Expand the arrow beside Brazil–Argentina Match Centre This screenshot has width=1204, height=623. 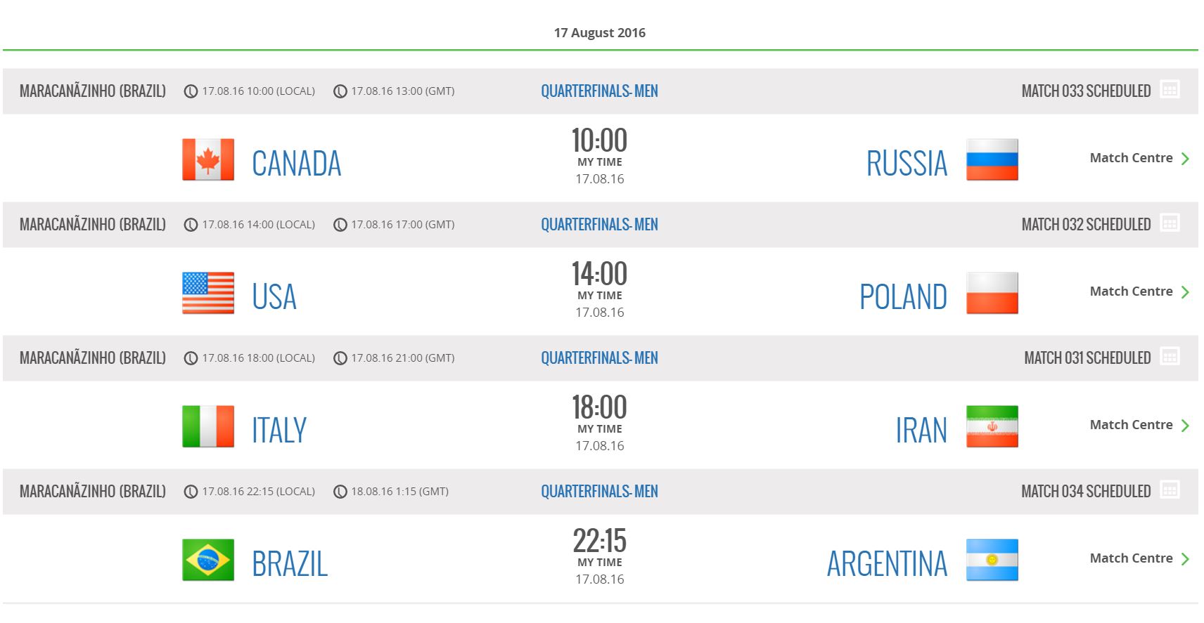click(1185, 559)
